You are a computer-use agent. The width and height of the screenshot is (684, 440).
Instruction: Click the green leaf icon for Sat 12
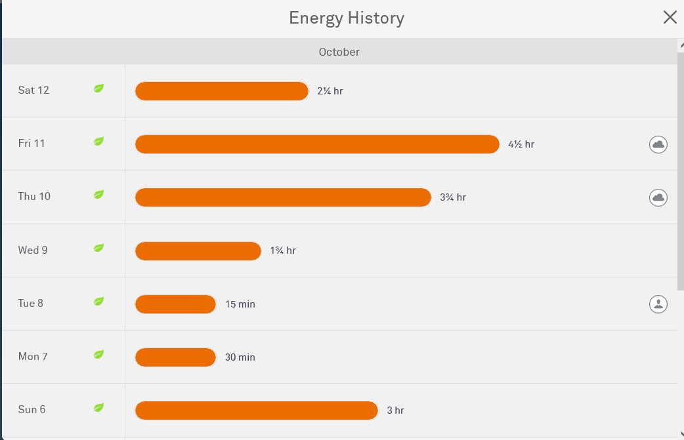98,88
